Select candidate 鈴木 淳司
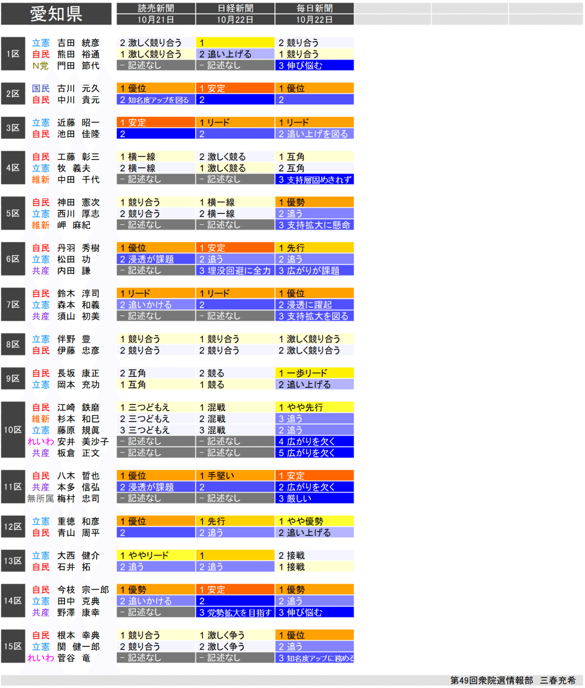 pyautogui.click(x=78, y=294)
